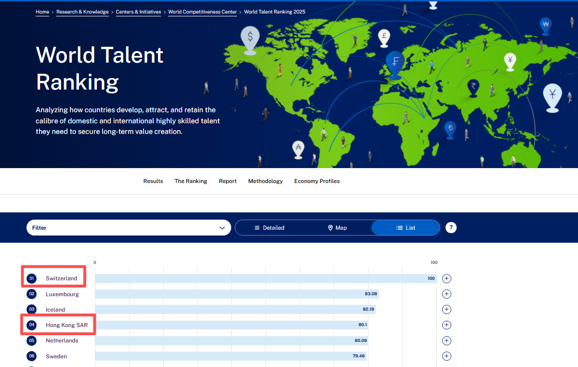Expand Hong Kong SAR row plus button
578x367 pixels.
pyautogui.click(x=447, y=325)
